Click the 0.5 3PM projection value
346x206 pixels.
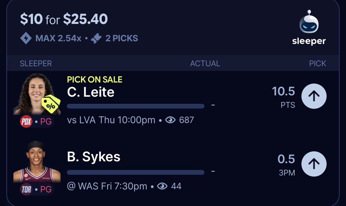(286, 164)
